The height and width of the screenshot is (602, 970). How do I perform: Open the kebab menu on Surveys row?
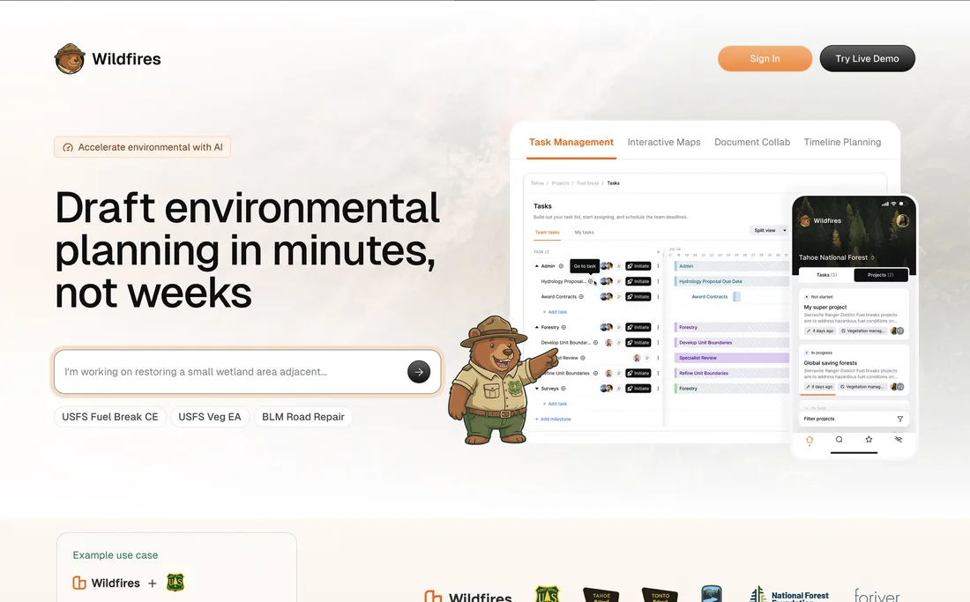point(658,389)
